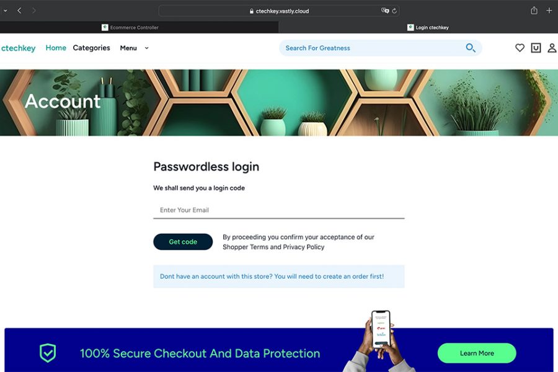Image resolution: width=558 pixels, height=372 pixels.
Task: Go back with browser back arrow
Action: click(19, 11)
